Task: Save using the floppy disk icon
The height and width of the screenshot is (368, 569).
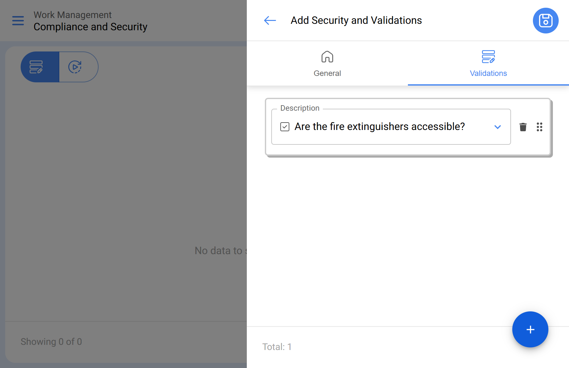Action: click(545, 21)
